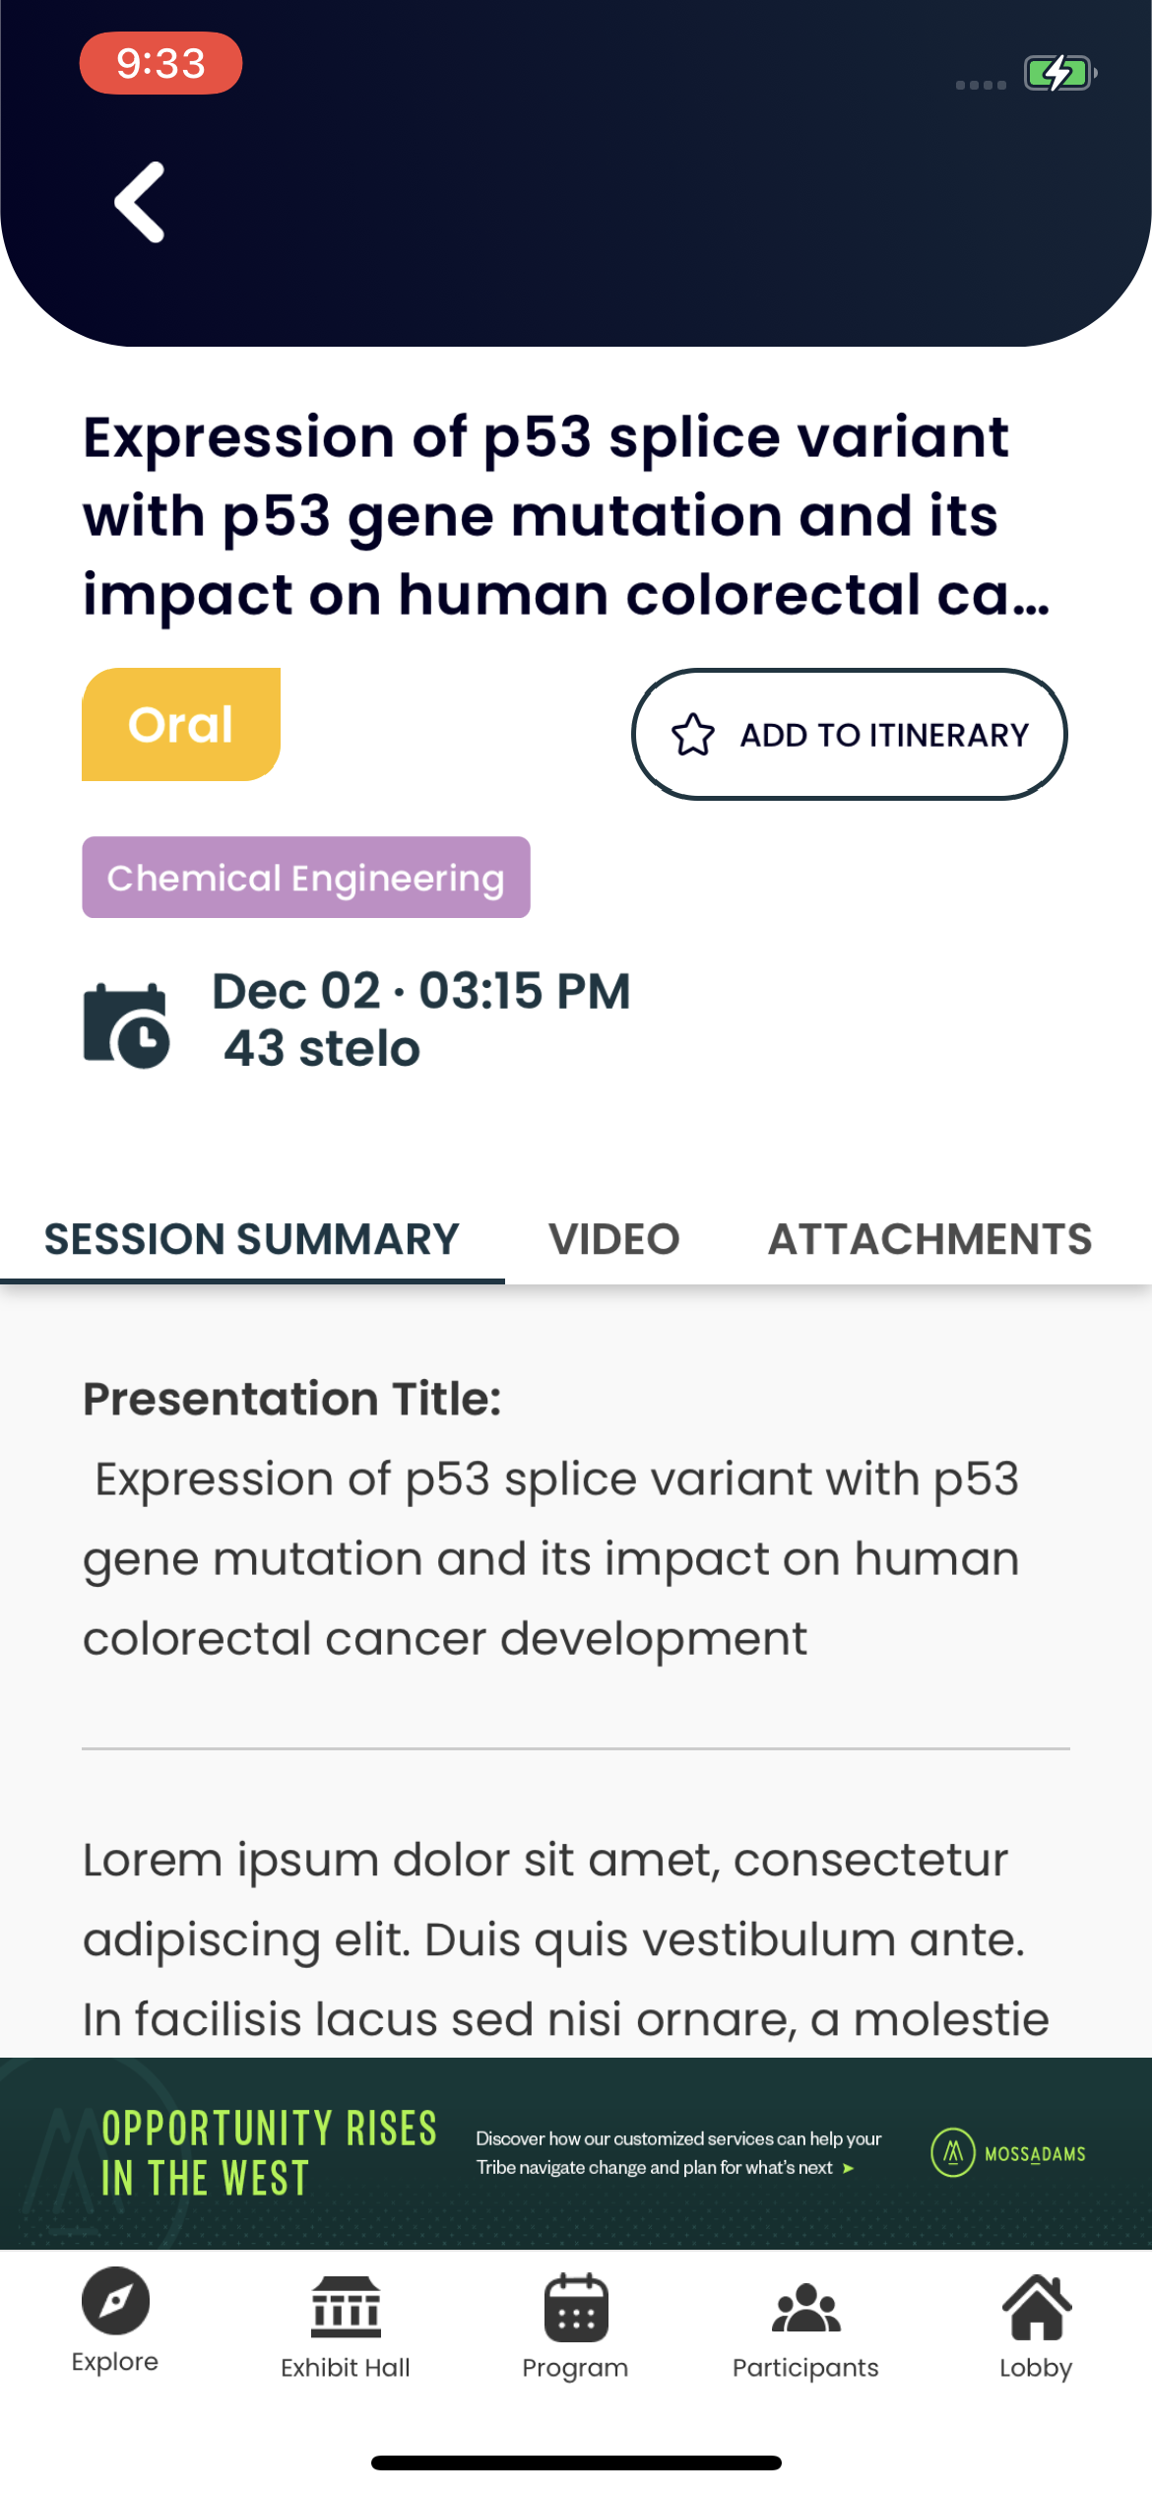The image size is (1152, 2494).
Task: Tap the Moss Adams logo in the banner
Action: (1008, 2152)
